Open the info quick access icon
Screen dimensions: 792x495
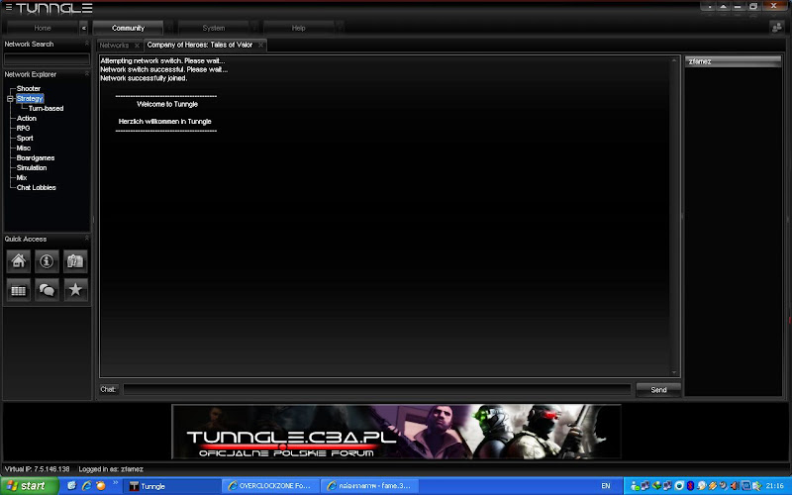point(47,261)
